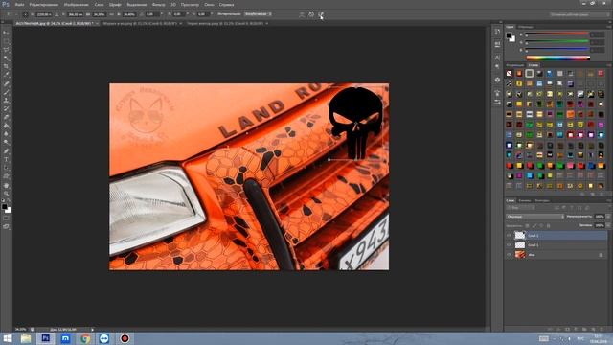Select the Eyedropper tool
The image size is (613, 345).
coord(7,75)
